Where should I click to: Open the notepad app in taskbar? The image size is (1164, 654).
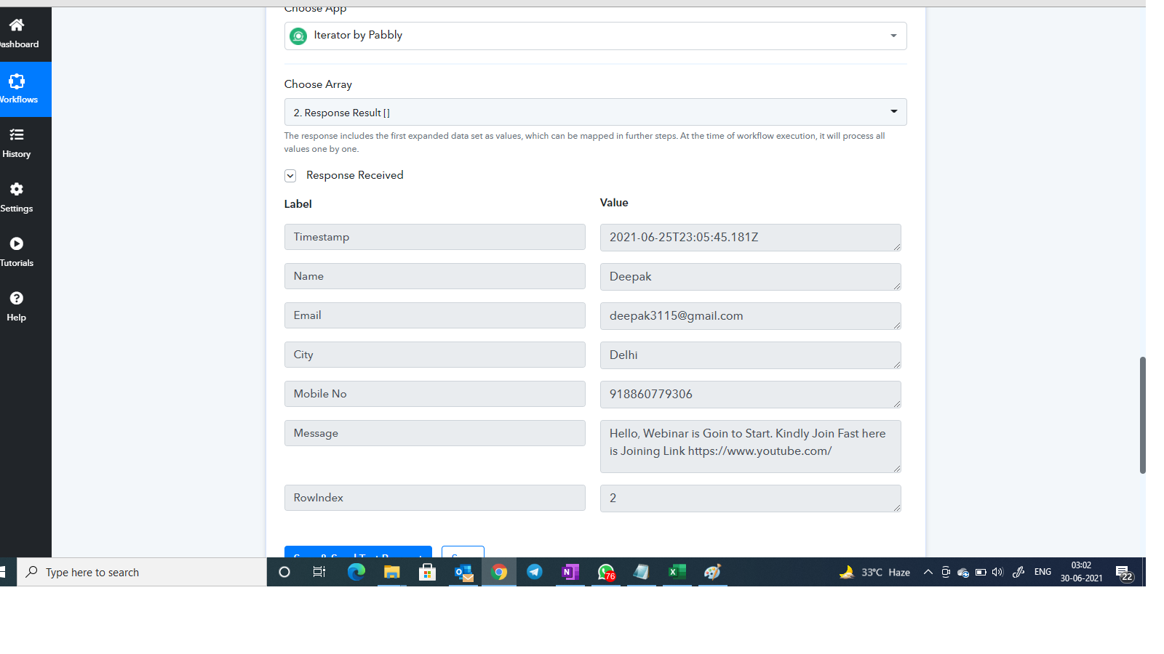pyautogui.click(x=641, y=572)
